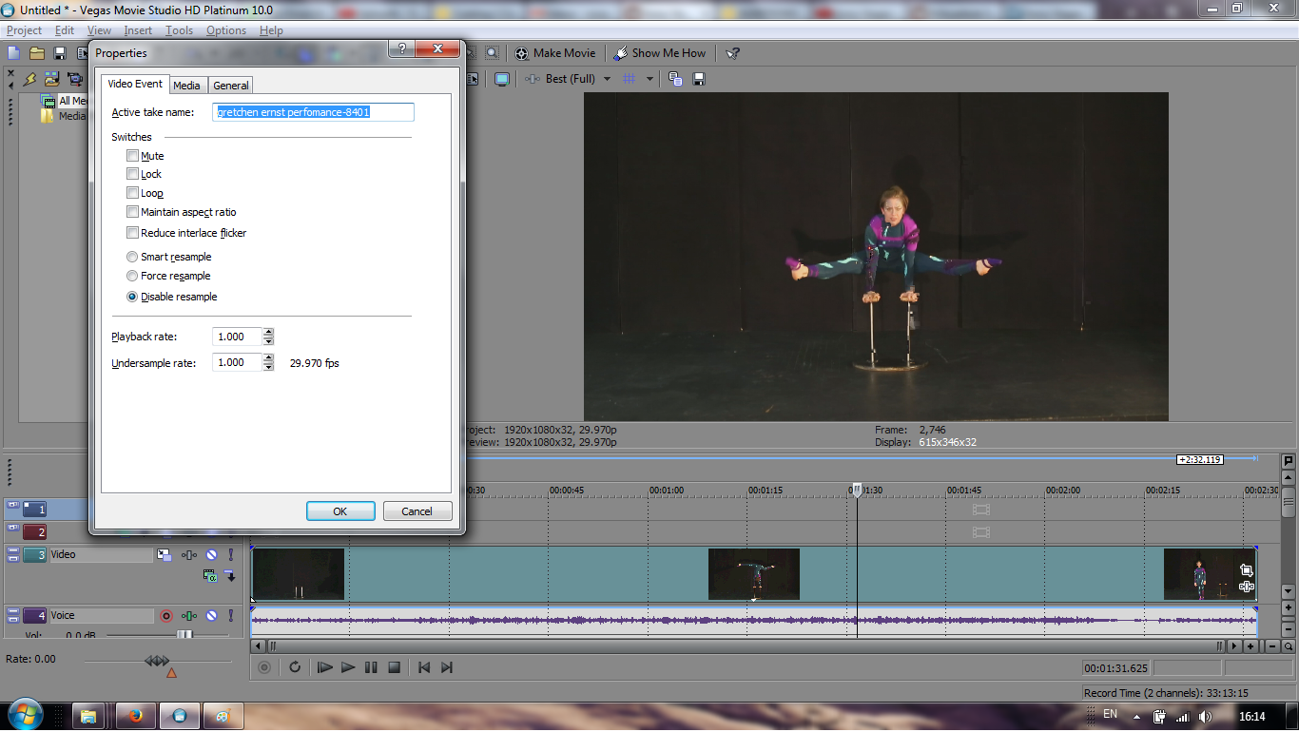Click the Active take name field

pyautogui.click(x=313, y=112)
